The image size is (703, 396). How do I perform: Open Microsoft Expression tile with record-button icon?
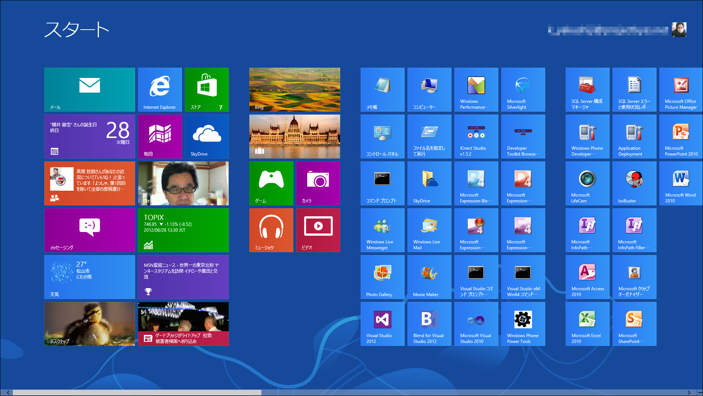(x=476, y=230)
